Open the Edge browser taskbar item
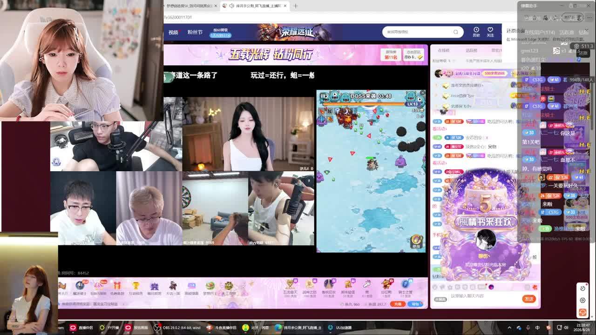The height and width of the screenshot is (335, 596). [299, 328]
